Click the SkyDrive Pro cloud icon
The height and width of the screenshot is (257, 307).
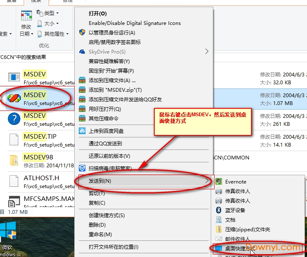coord(82,52)
